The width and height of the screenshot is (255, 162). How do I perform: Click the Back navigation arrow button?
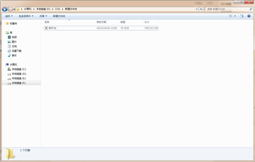pyautogui.click(x=5, y=9)
